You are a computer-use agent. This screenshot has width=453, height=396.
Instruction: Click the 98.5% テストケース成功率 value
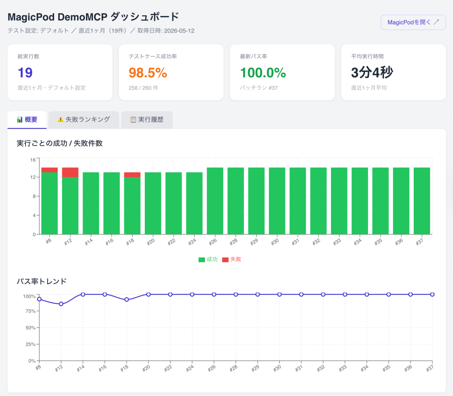click(148, 73)
